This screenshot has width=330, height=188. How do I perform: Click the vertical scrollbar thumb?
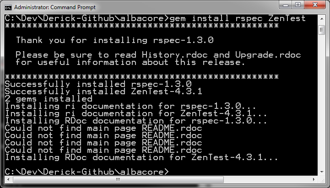pyautogui.click(x=322, y=30)
